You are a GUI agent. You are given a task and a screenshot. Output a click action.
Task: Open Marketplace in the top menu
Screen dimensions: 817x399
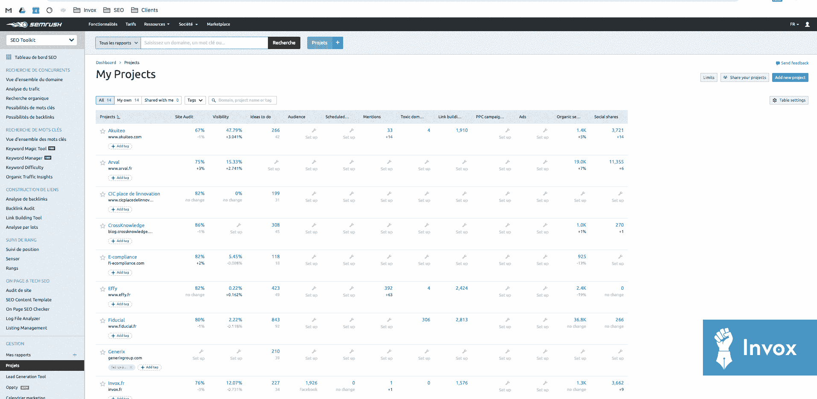point(218,24)
